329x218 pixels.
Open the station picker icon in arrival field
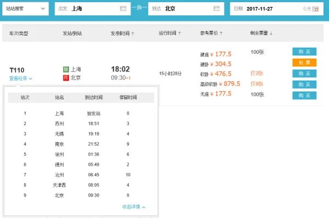[x=217, y=9]
